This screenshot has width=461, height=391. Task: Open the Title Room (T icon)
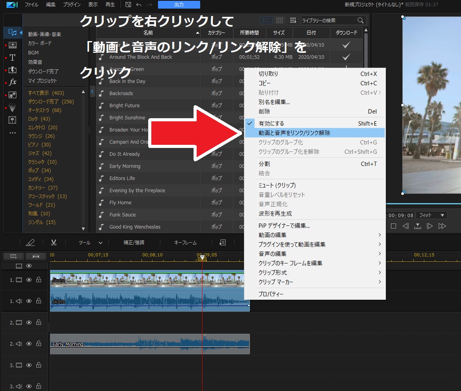point(13,58)
